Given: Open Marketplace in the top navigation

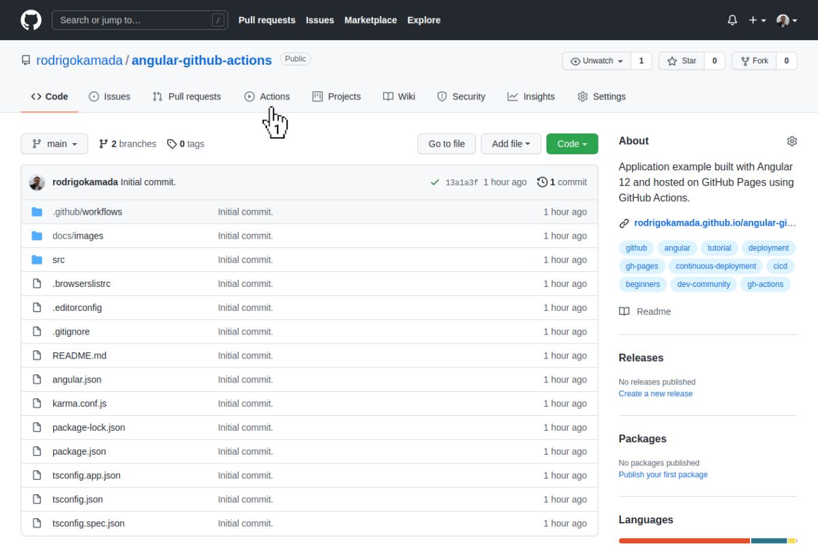Looking at the screenshot, I should [x=371, y=20].
